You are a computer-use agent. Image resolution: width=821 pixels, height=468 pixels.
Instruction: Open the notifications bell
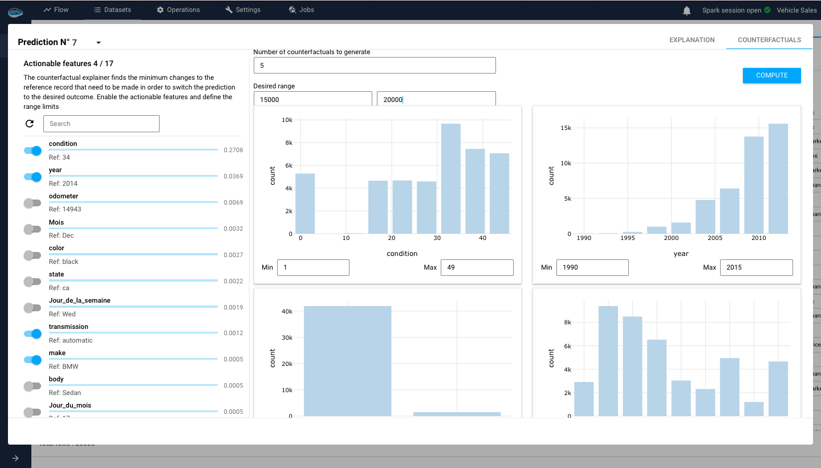click(x=686, y=10)
